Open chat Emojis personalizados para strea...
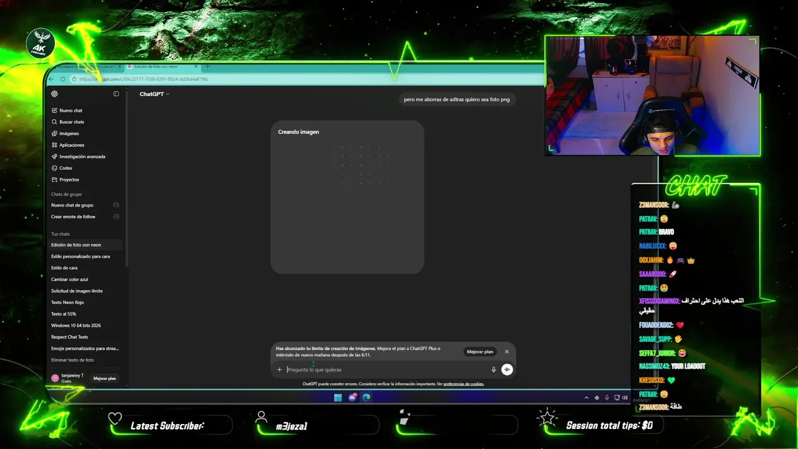Screen dimensions: 798x449 pyautogui.click(x=85, y=349)
